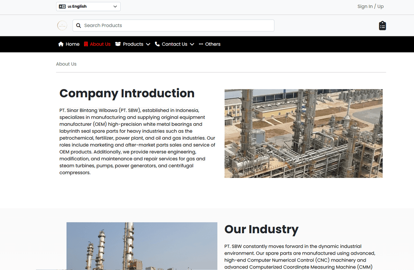
Task: Click the PT. SBW constantly moves forward paragraph
Action: tap(300, 257)
